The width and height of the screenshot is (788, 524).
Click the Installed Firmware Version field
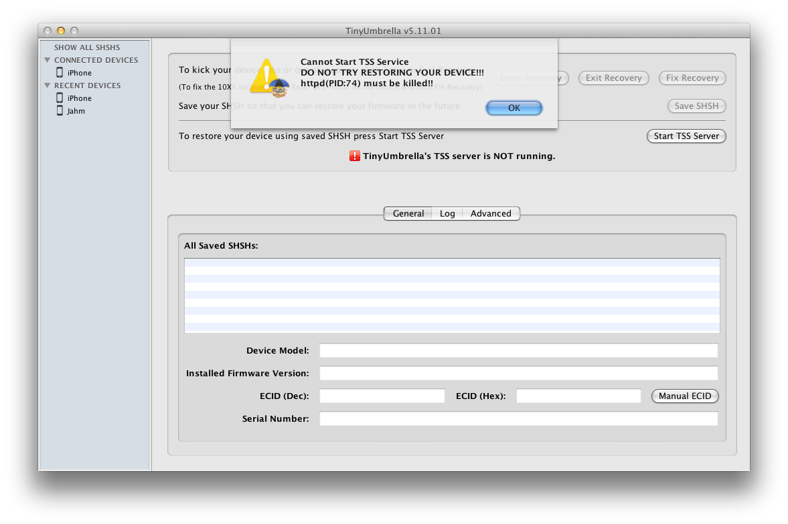point(519,373)
